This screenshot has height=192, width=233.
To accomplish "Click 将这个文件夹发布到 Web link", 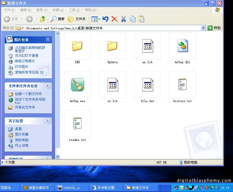I will click(30, 101).
